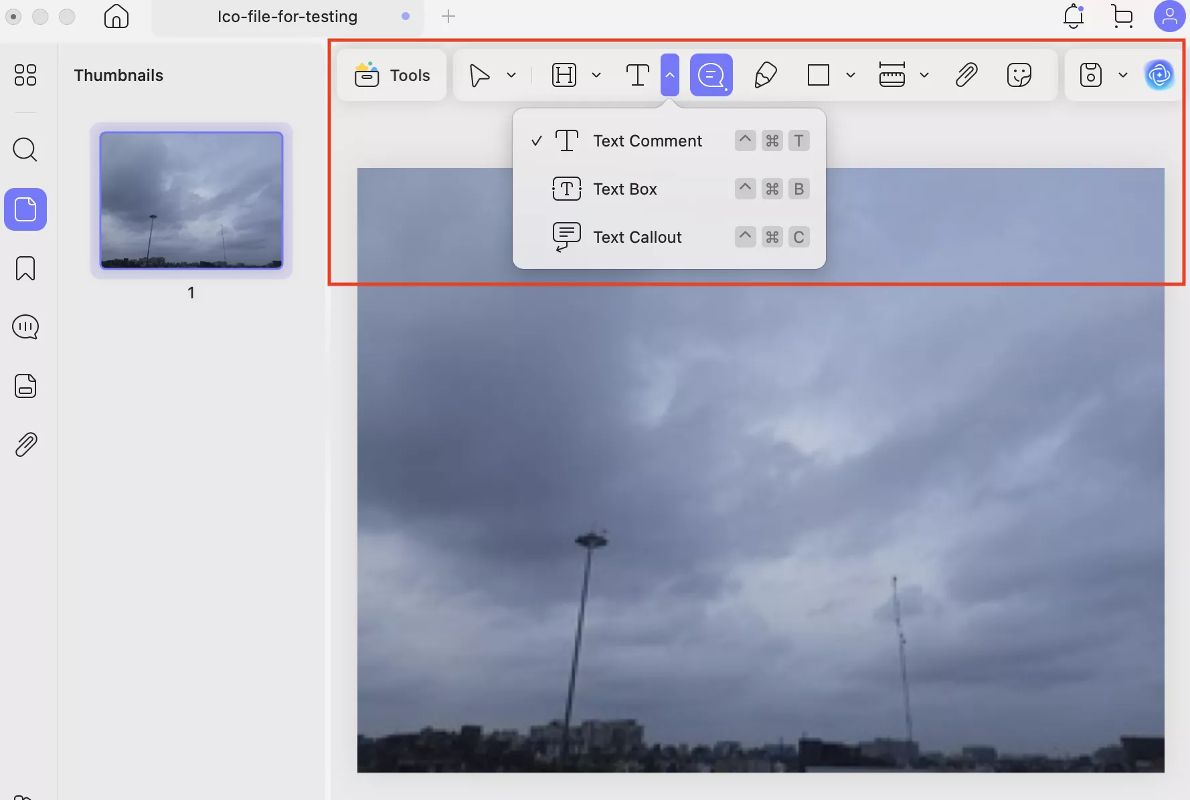The height and width of the screenshot is (800, 1190).
Task: Toggle the Text Comment speech-bubble tool
Action: [x=711, y=75]
